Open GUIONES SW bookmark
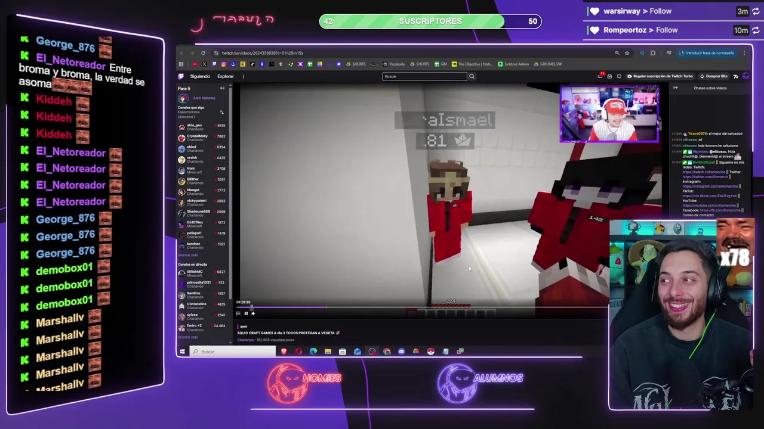The height and width of the screenshot is (429, 764). point(549,64)
